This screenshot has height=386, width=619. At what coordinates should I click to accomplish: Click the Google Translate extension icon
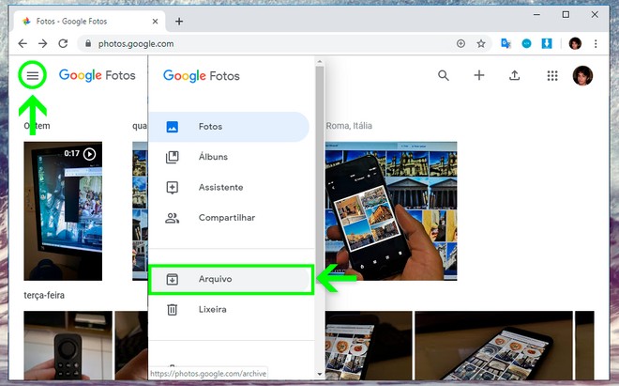tap(506, 43)
